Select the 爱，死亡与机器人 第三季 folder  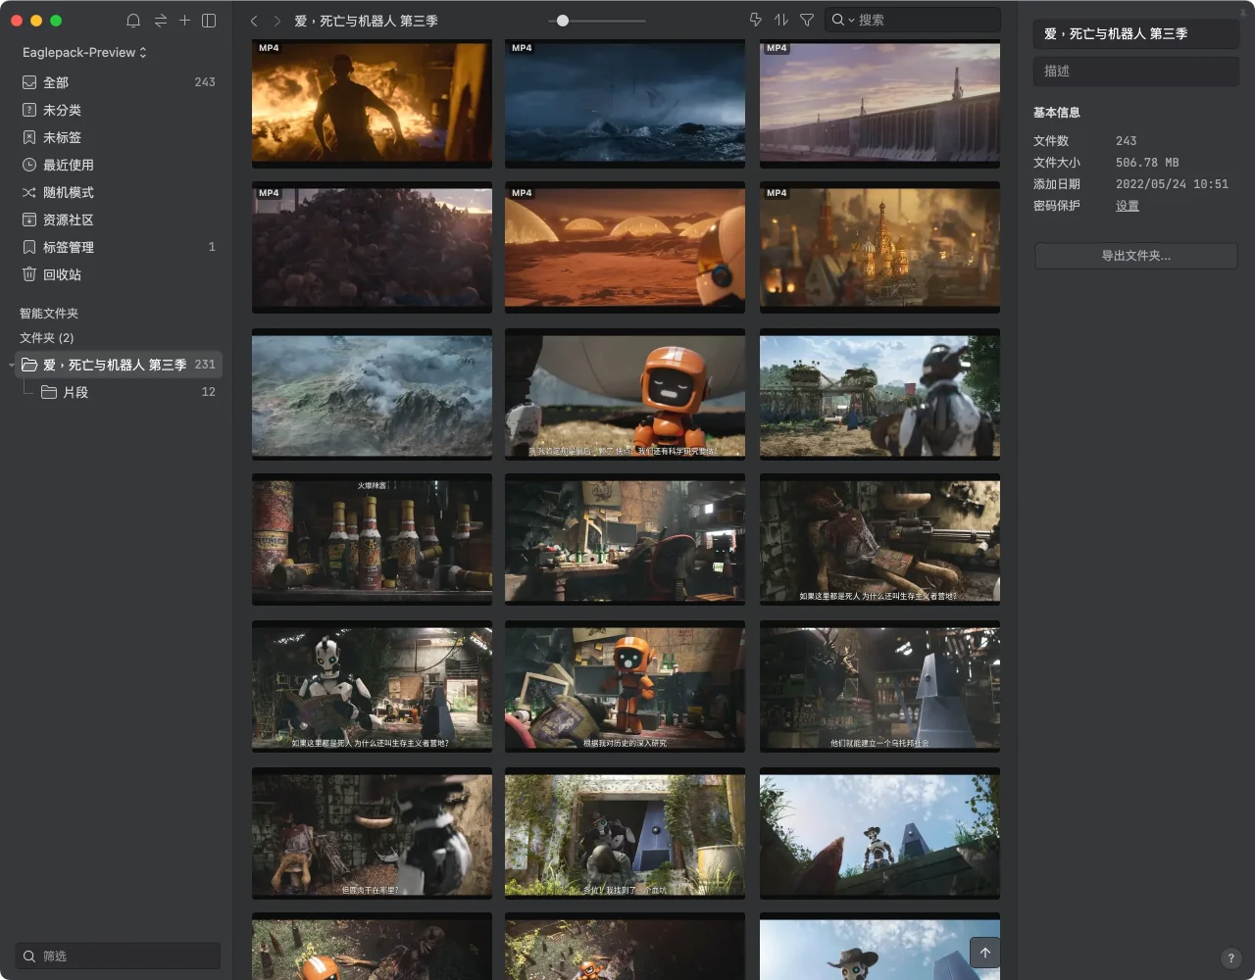119,365
